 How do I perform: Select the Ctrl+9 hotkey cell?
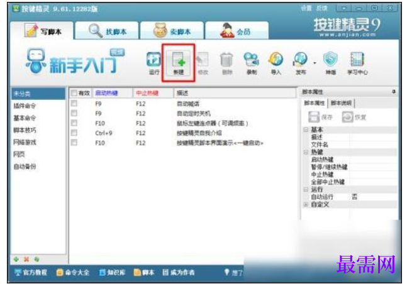click(x=104, y=133)
